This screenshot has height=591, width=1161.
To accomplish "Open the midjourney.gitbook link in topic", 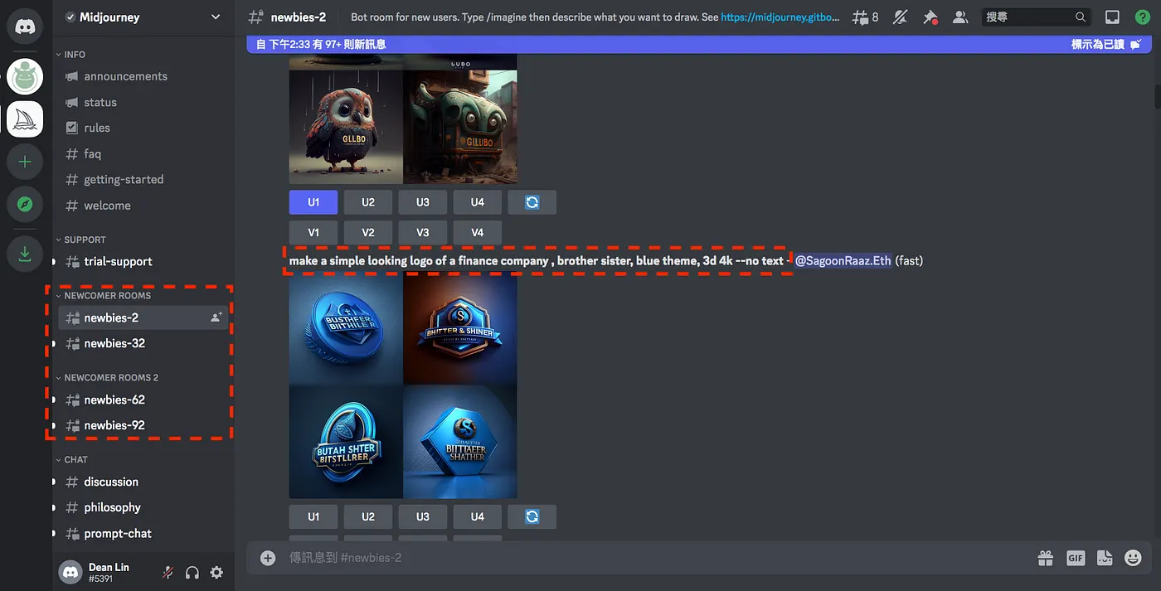I will coord(780,17).
